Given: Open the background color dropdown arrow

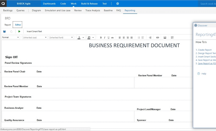Looking at the screenshot, I should point(93,37).
